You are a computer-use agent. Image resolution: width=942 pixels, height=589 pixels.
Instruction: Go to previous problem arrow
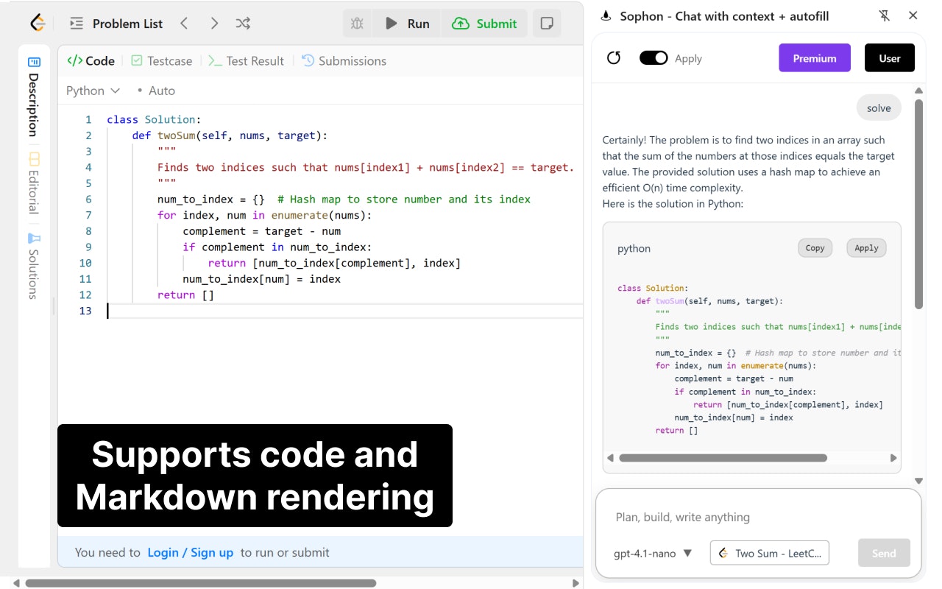click(184, 24)
